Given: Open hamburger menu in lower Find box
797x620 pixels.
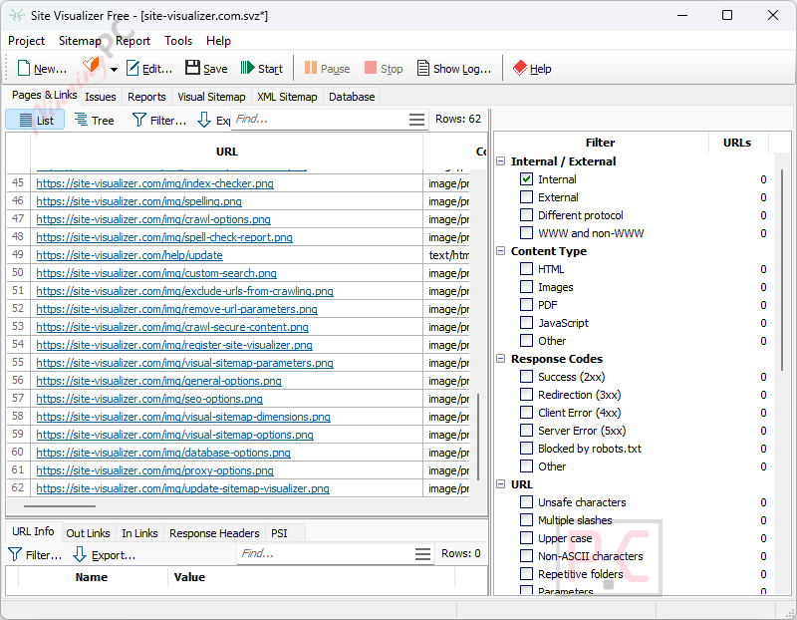Looking at the screenshot, I should click(422, 554).
